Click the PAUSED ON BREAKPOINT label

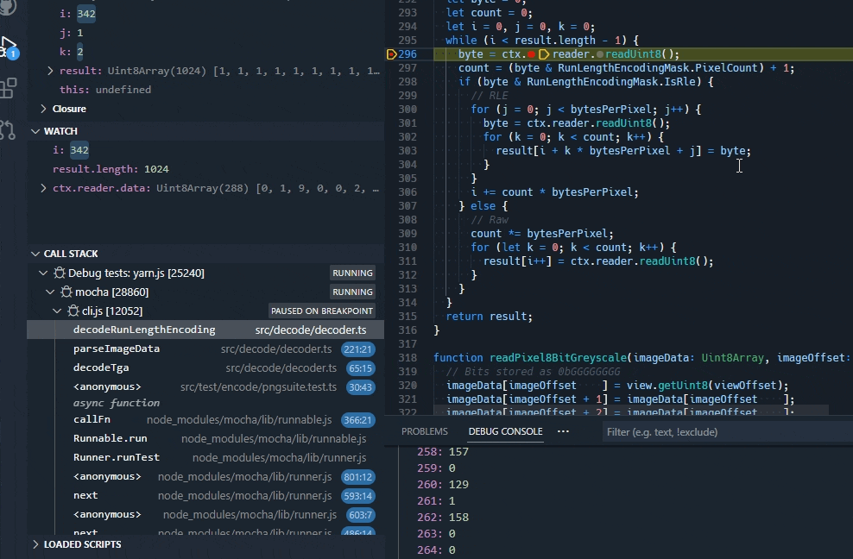[322, 311]
